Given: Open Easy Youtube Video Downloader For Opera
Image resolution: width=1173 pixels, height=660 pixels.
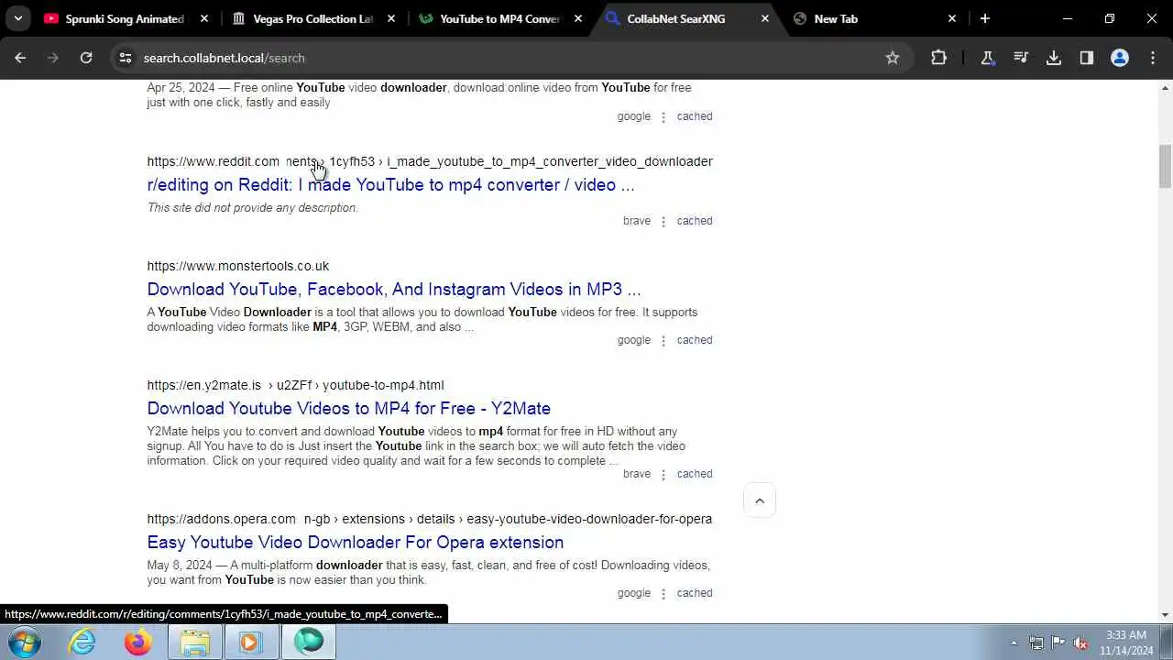Looking at the screenshot, I should (356, 542).
